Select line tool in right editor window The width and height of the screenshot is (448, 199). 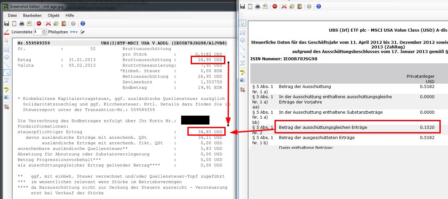pyautogui.click(x=242, y=48)
